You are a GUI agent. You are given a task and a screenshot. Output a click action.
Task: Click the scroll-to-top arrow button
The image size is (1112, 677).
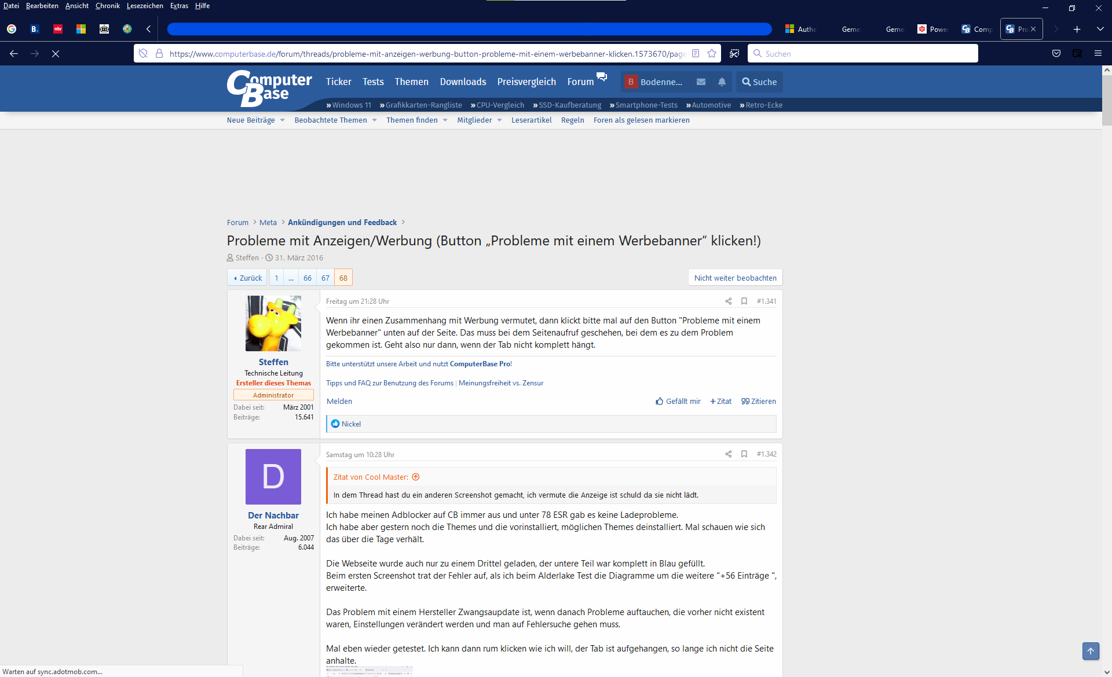pyautogui.click(x=1090, y=650)
